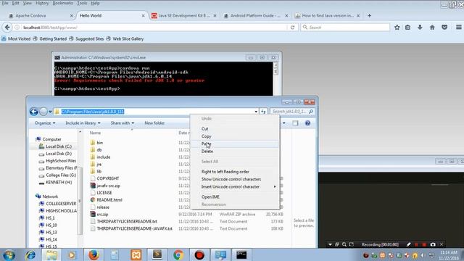Show bookmarks list icon in Firefox toolbar
464x261 pixels.
pos(407,28)
